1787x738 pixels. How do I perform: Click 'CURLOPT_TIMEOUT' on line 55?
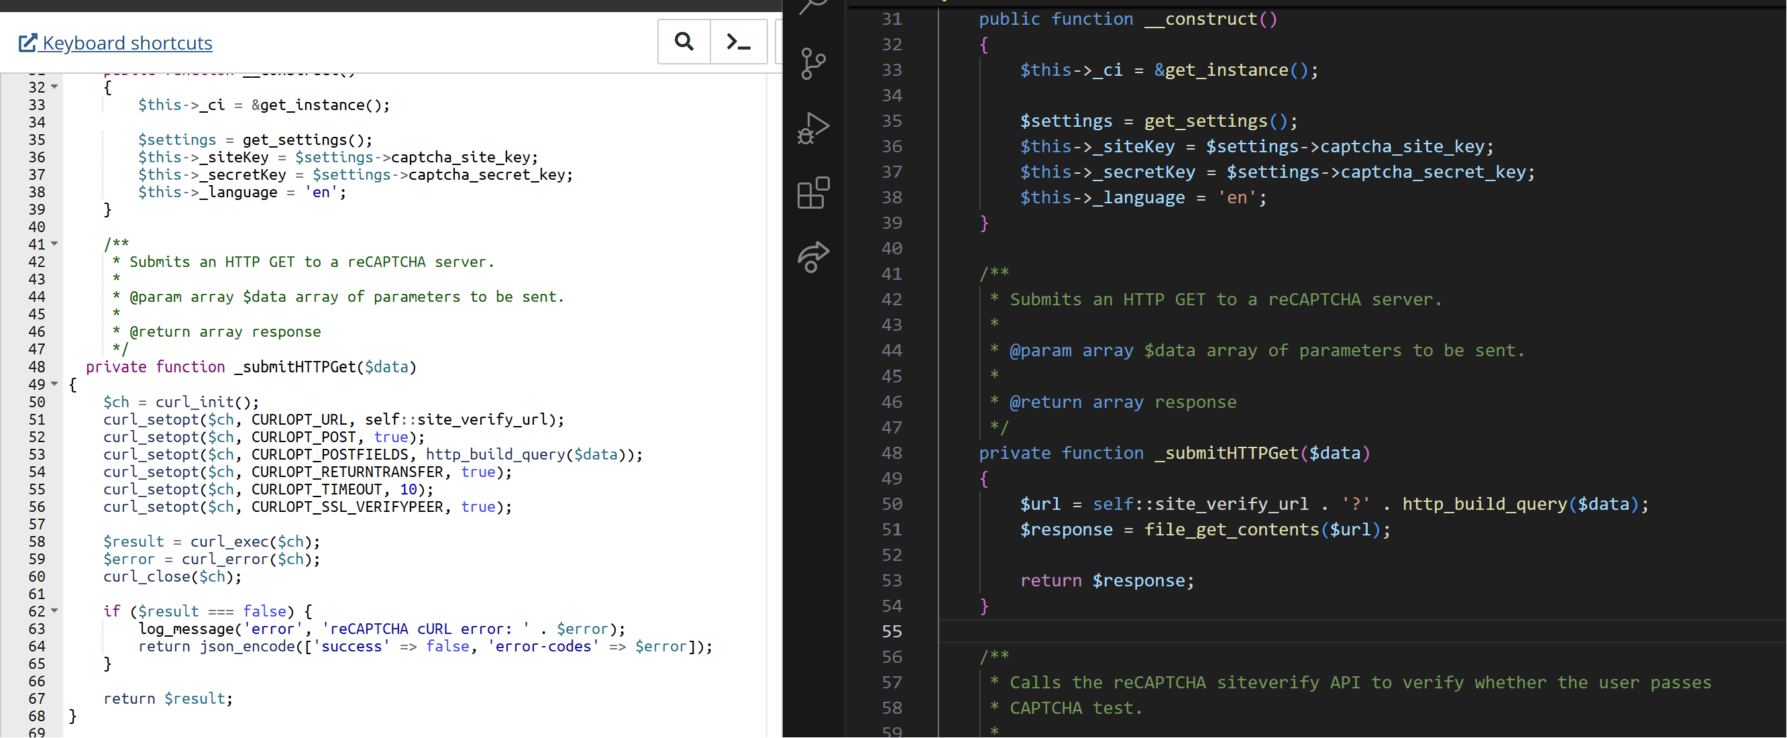click(x=317, y=489)
